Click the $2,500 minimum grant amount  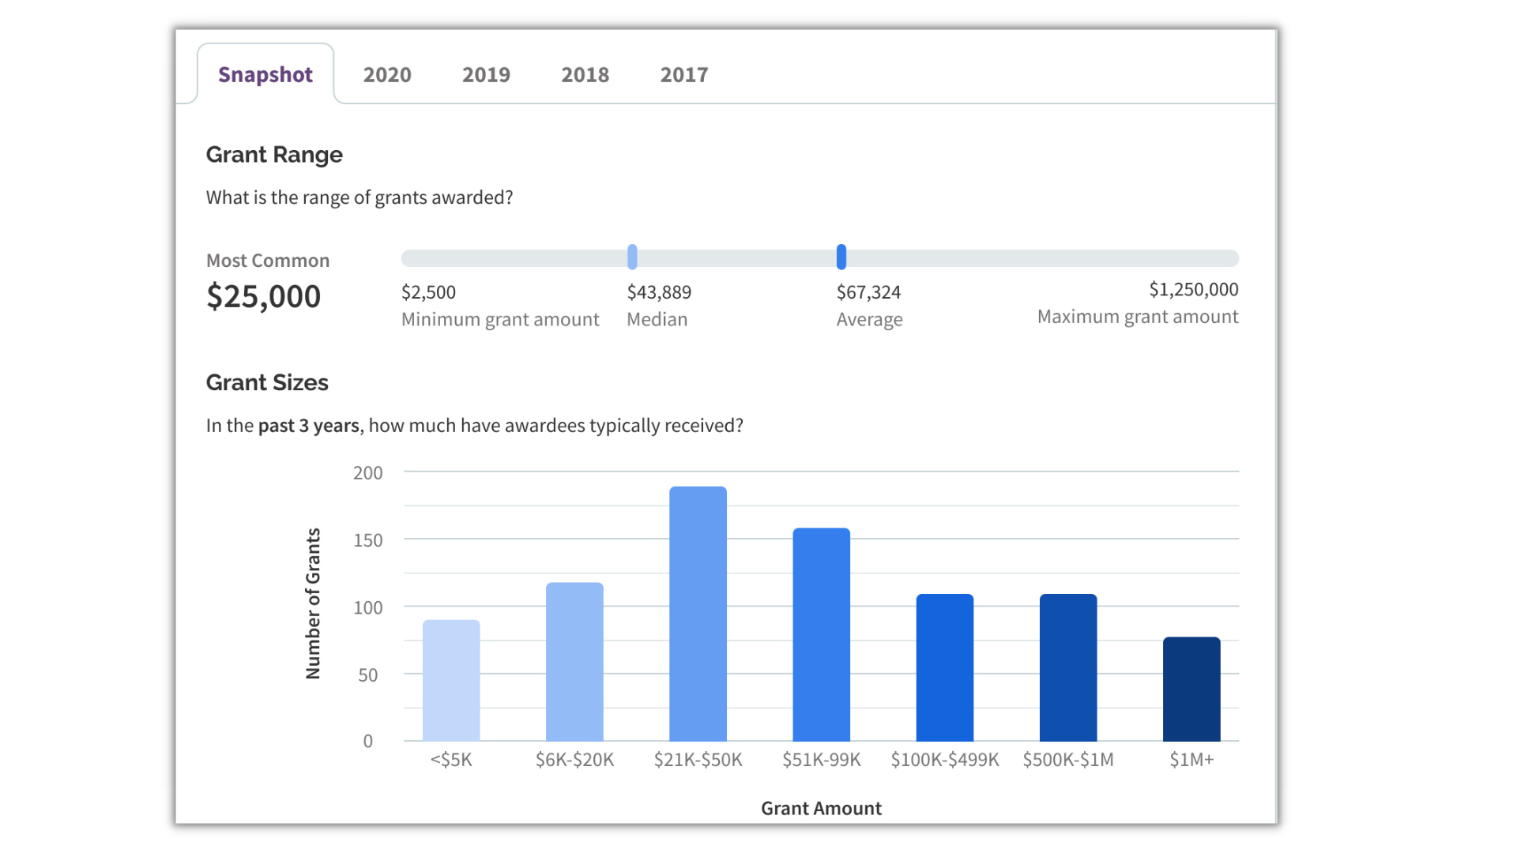(x=428, y=292)
